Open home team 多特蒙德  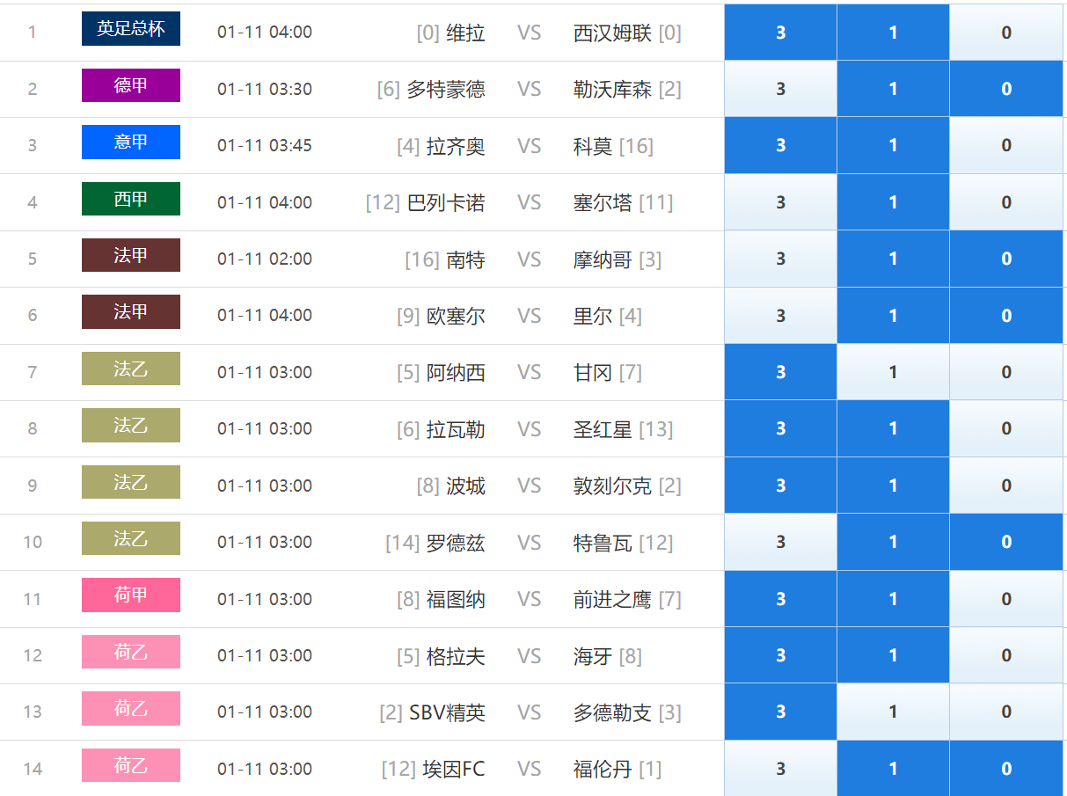446,90
